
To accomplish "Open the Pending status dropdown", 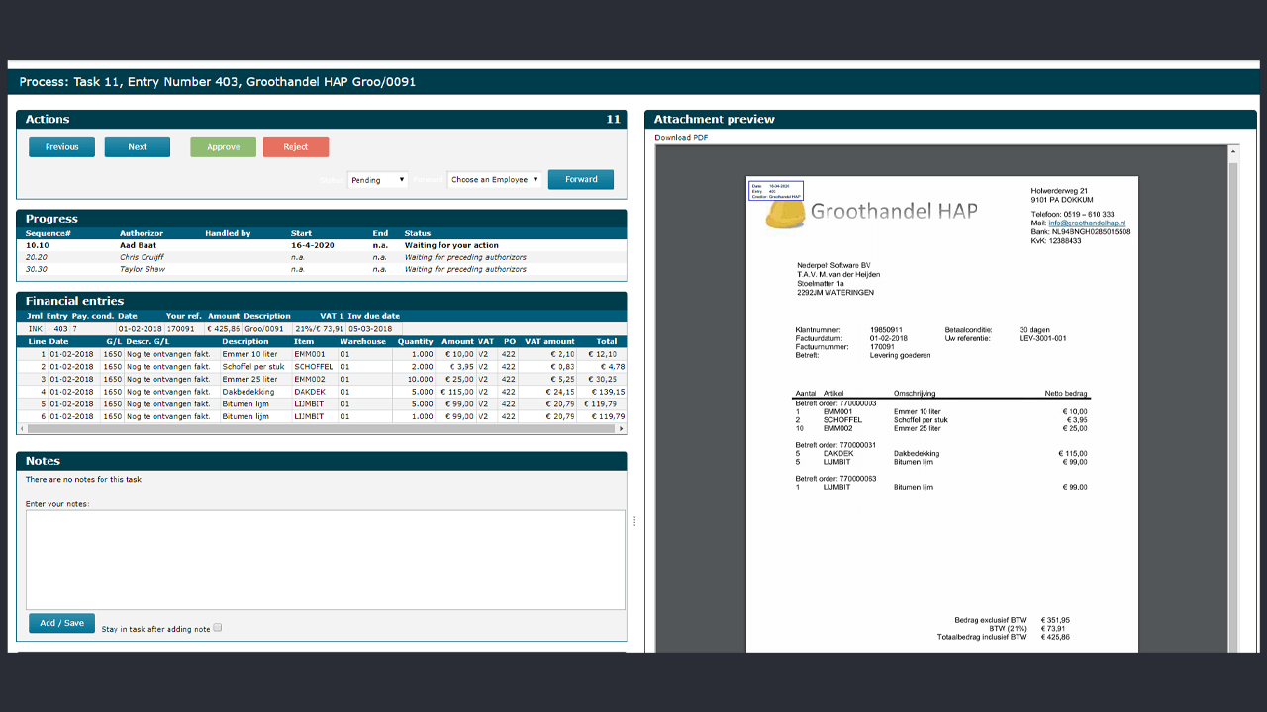I will [377, 180].
